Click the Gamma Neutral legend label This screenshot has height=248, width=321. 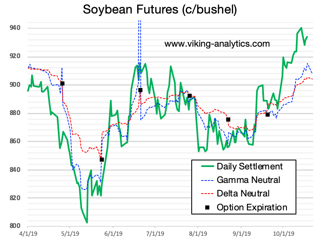point(248,180)
